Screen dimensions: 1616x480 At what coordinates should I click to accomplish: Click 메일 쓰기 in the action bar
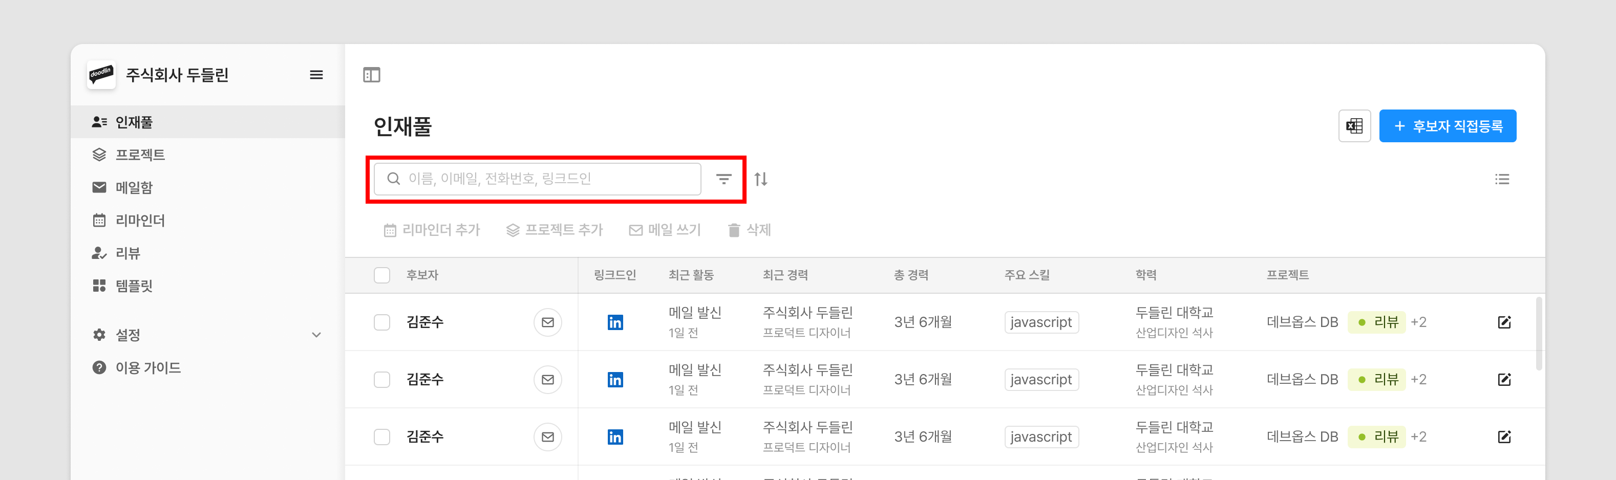point(665,230)
